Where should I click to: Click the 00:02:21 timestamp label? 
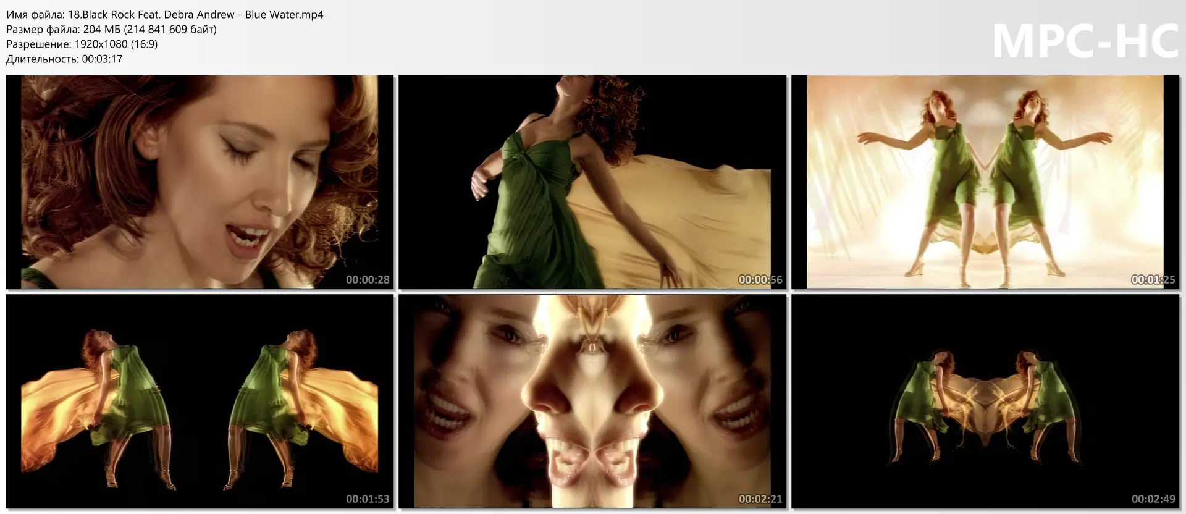coord(760,499)
